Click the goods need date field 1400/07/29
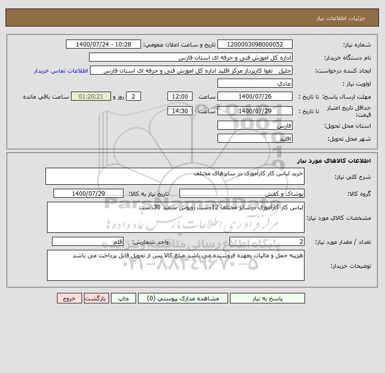This screenshot has height=373, width=385. 88,193
